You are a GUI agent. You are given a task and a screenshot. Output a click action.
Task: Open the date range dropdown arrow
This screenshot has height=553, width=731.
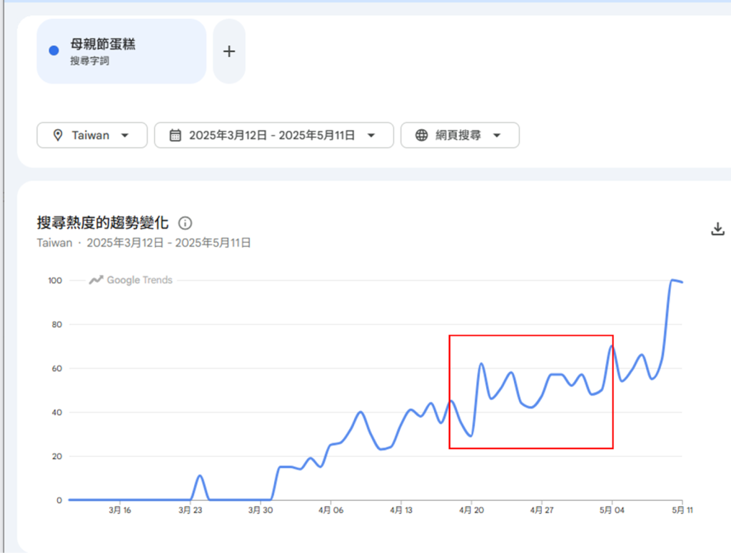click(370, 135)
